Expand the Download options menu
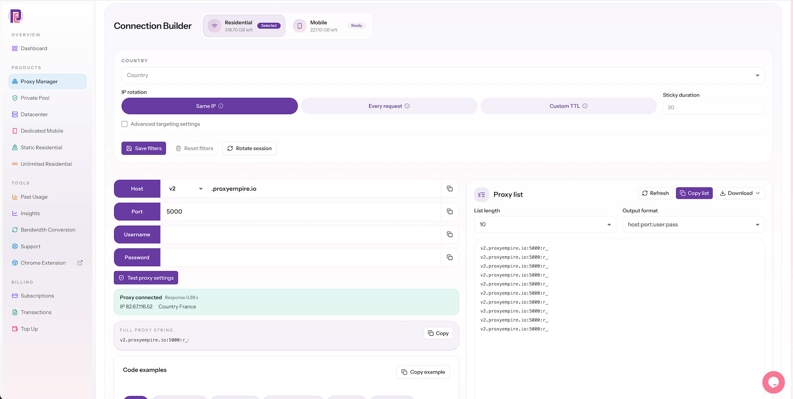 click(x=740, y=193)
